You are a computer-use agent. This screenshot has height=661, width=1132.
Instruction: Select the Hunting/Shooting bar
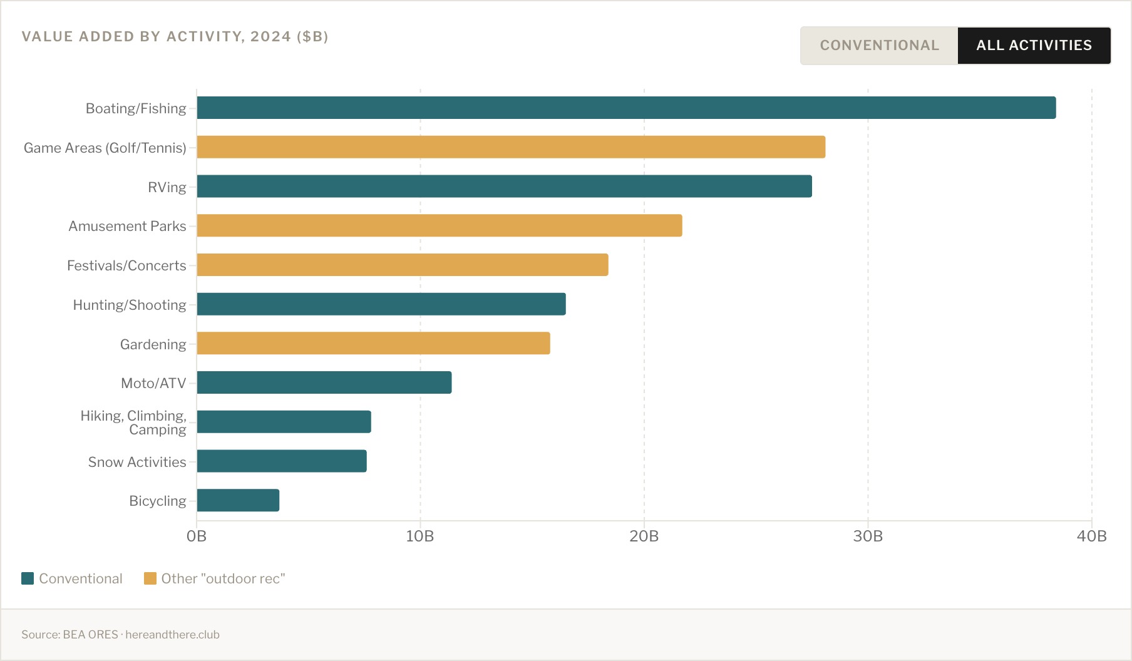(381, 304)
